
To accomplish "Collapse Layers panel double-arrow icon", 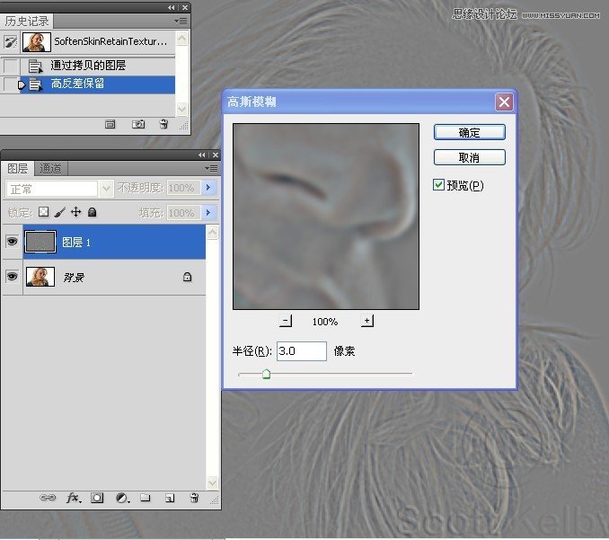I will pyautogui.click(x=201, y=155).
